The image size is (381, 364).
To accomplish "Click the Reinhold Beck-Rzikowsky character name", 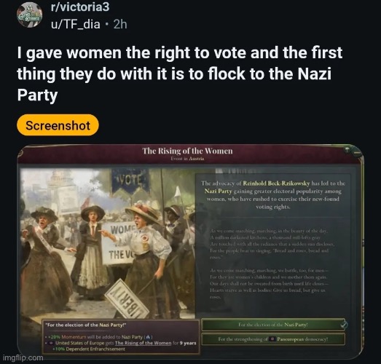I will coord(276,183).
